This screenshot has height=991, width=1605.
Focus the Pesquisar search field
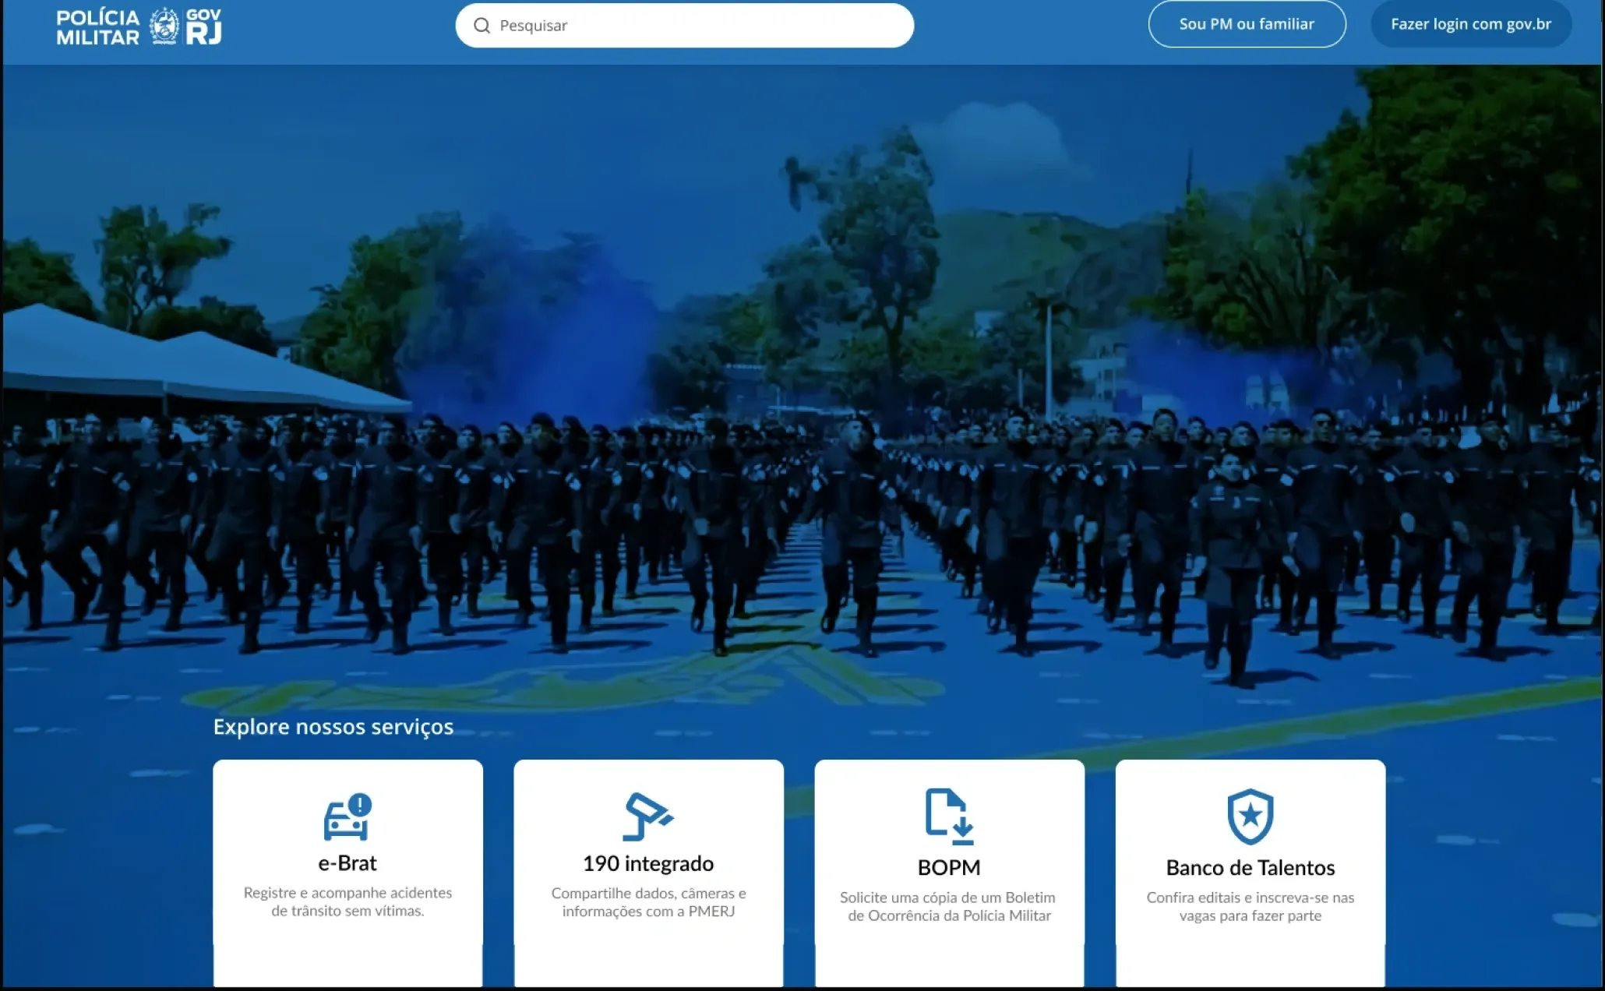coord(684,26)
